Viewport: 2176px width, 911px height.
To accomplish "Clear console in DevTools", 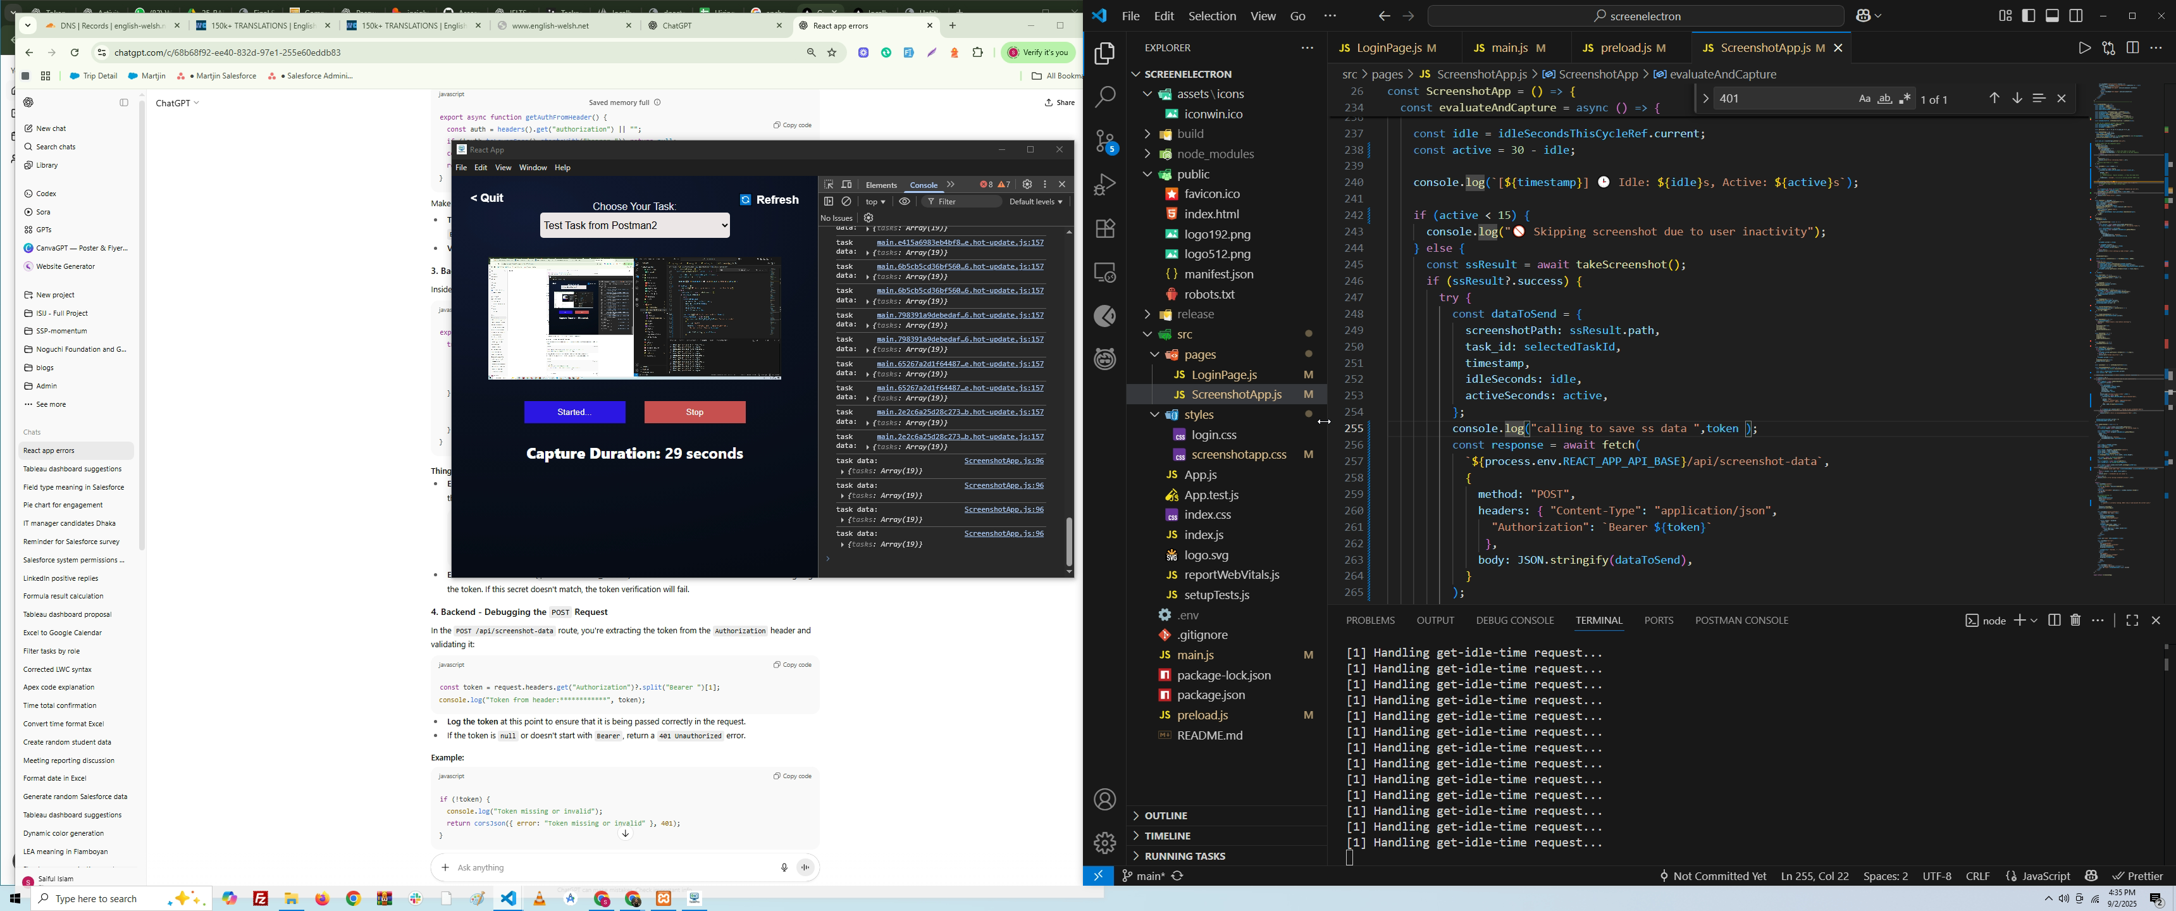I will (846, 202).
